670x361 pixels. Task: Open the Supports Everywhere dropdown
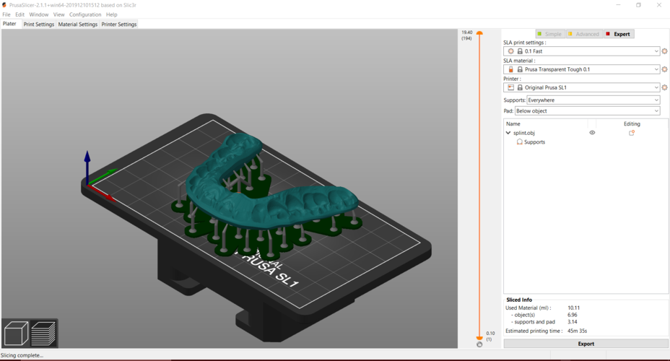[593, 100]
